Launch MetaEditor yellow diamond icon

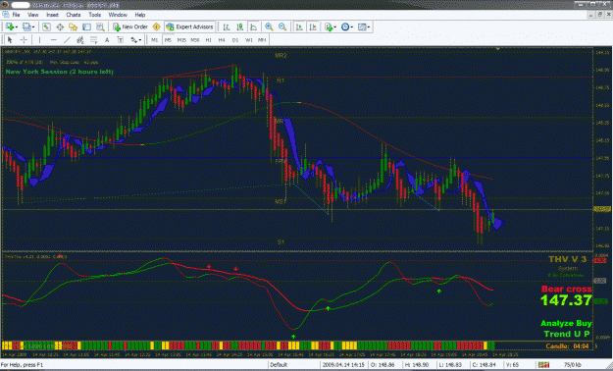(156, 27)
